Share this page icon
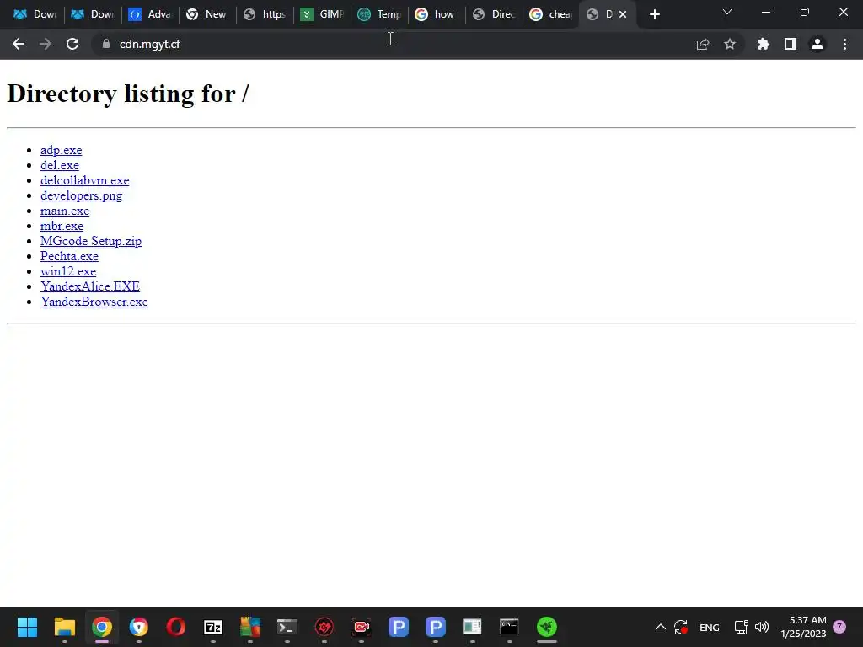 point(703,44)
